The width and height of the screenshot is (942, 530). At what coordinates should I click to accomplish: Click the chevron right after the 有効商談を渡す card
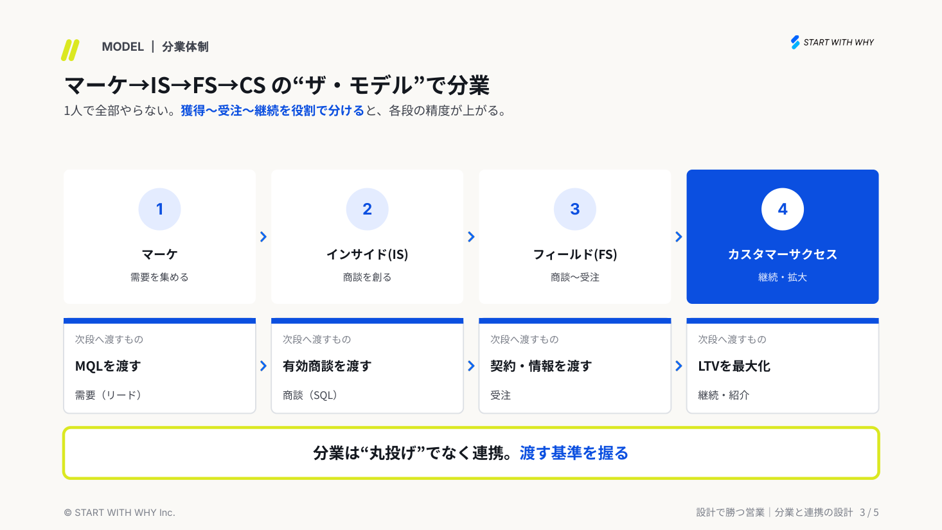coord(471,366)
